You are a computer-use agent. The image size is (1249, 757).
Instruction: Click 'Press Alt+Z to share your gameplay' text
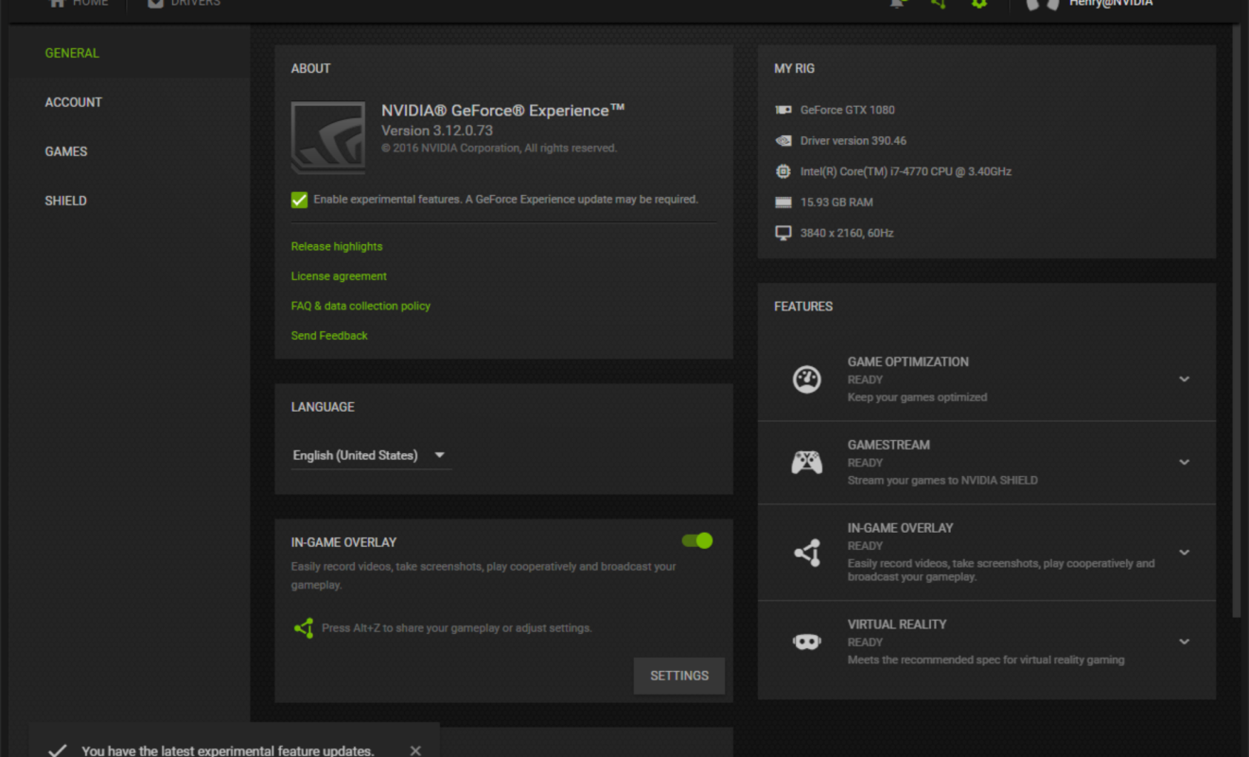coord(457,628)
